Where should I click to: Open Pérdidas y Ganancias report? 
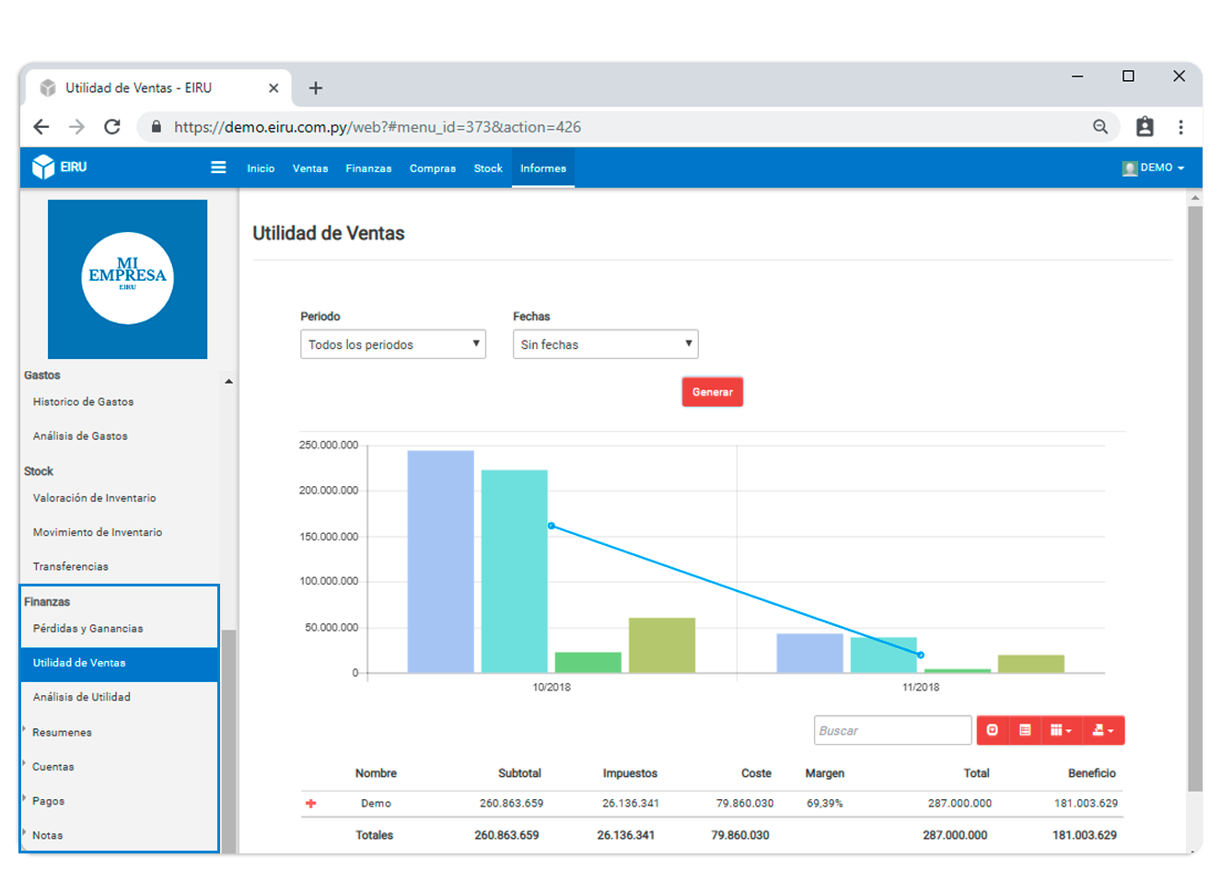coord(88,629)
